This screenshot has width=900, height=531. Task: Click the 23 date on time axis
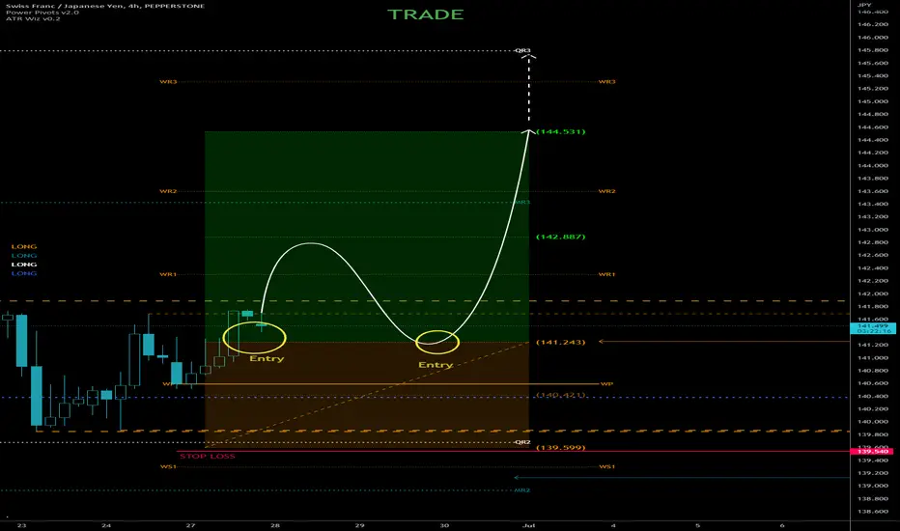22,525
